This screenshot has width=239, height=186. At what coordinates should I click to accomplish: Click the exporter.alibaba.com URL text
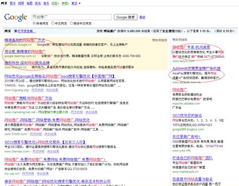coord(186,104)
